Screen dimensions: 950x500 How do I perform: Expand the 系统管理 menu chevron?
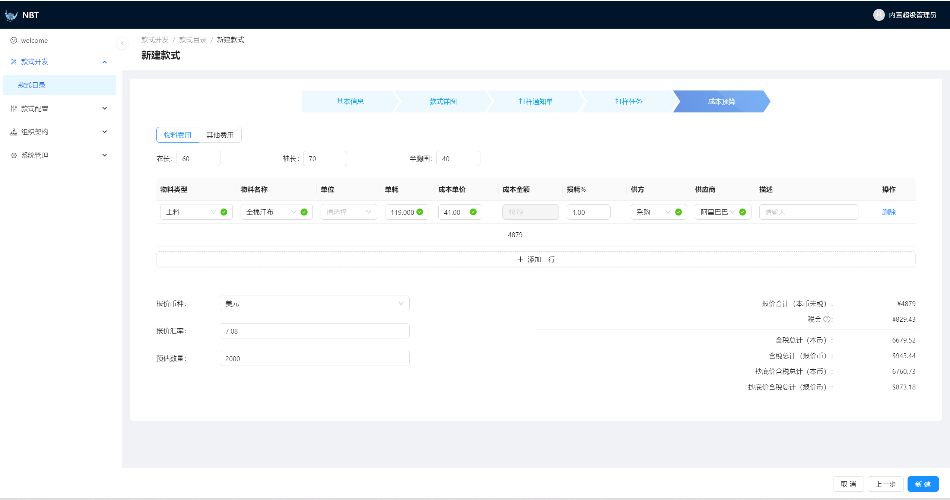coord(105,155)
